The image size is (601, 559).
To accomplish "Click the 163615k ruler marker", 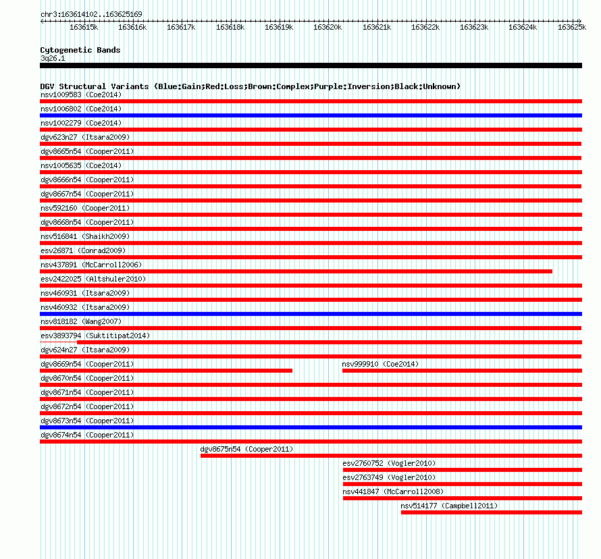I will click(84, 27).
